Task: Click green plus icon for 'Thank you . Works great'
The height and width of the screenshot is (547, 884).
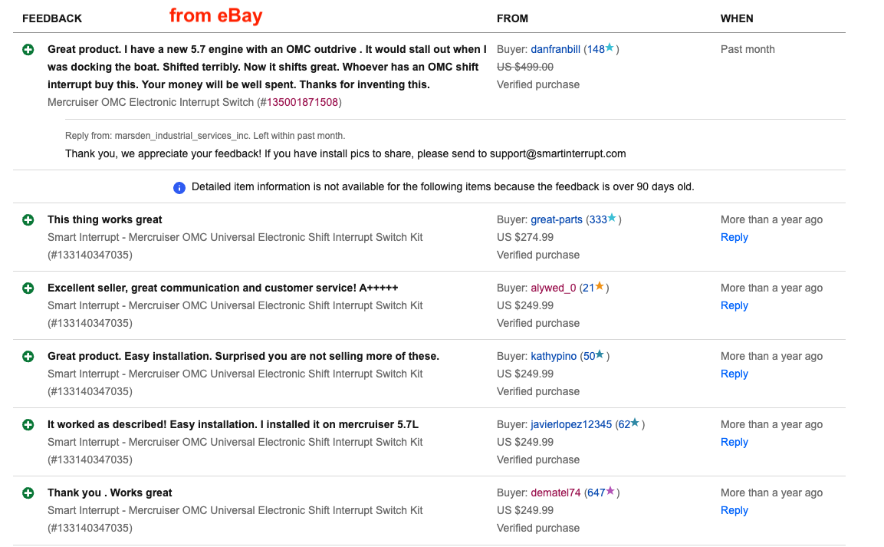Action: click(x=28, y=493)
